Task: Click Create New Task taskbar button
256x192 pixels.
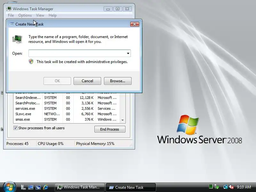Action: (x=131, y=187)
